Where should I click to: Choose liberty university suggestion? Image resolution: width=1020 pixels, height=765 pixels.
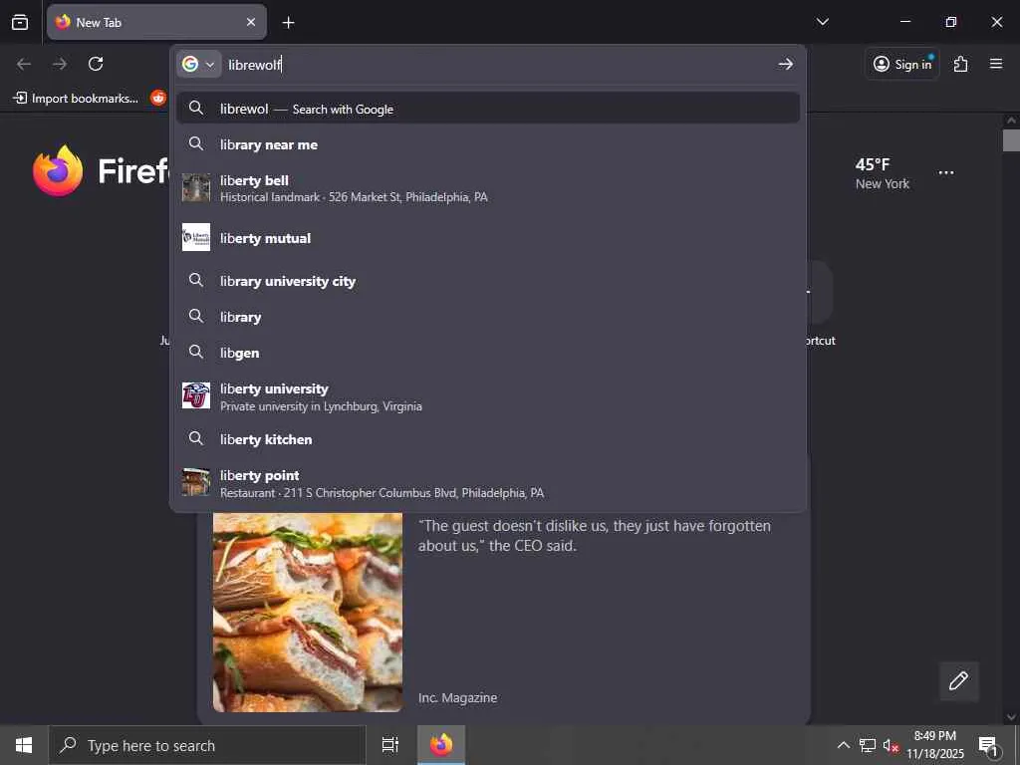(x=488, y=396)
